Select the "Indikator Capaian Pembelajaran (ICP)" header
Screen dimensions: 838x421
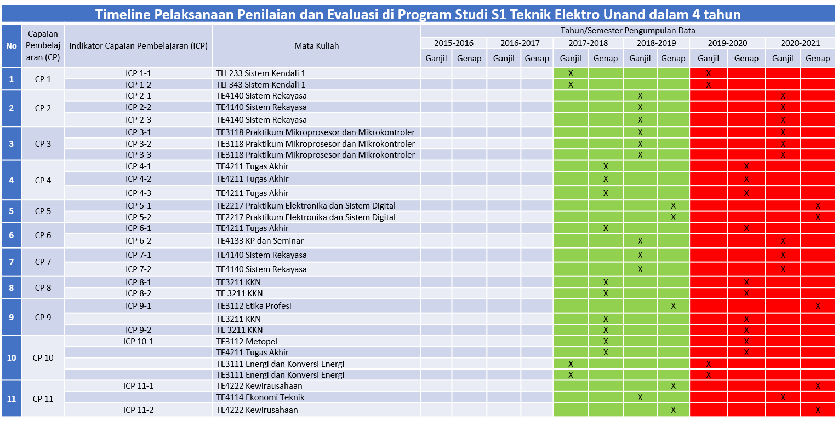[x=139, y=46]
